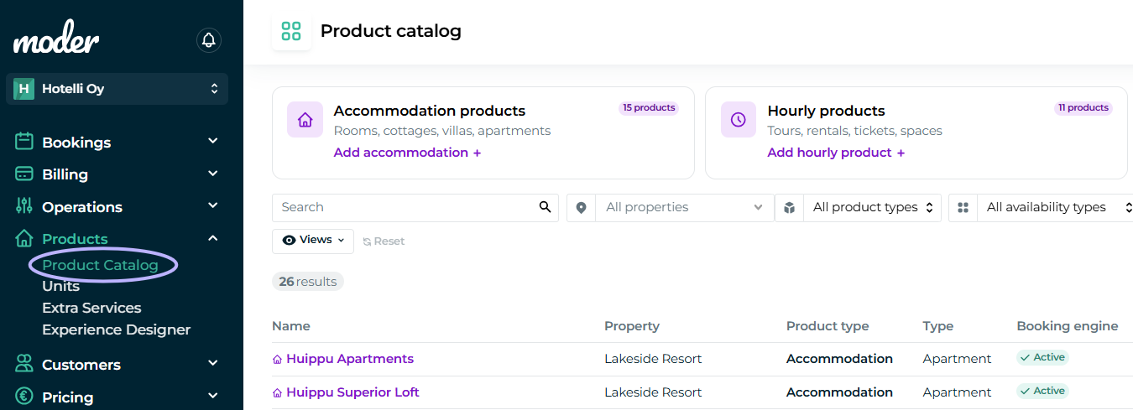Open the Views eye dropdown
Screen dimensions: 1133x410
(x=313, y=241)
